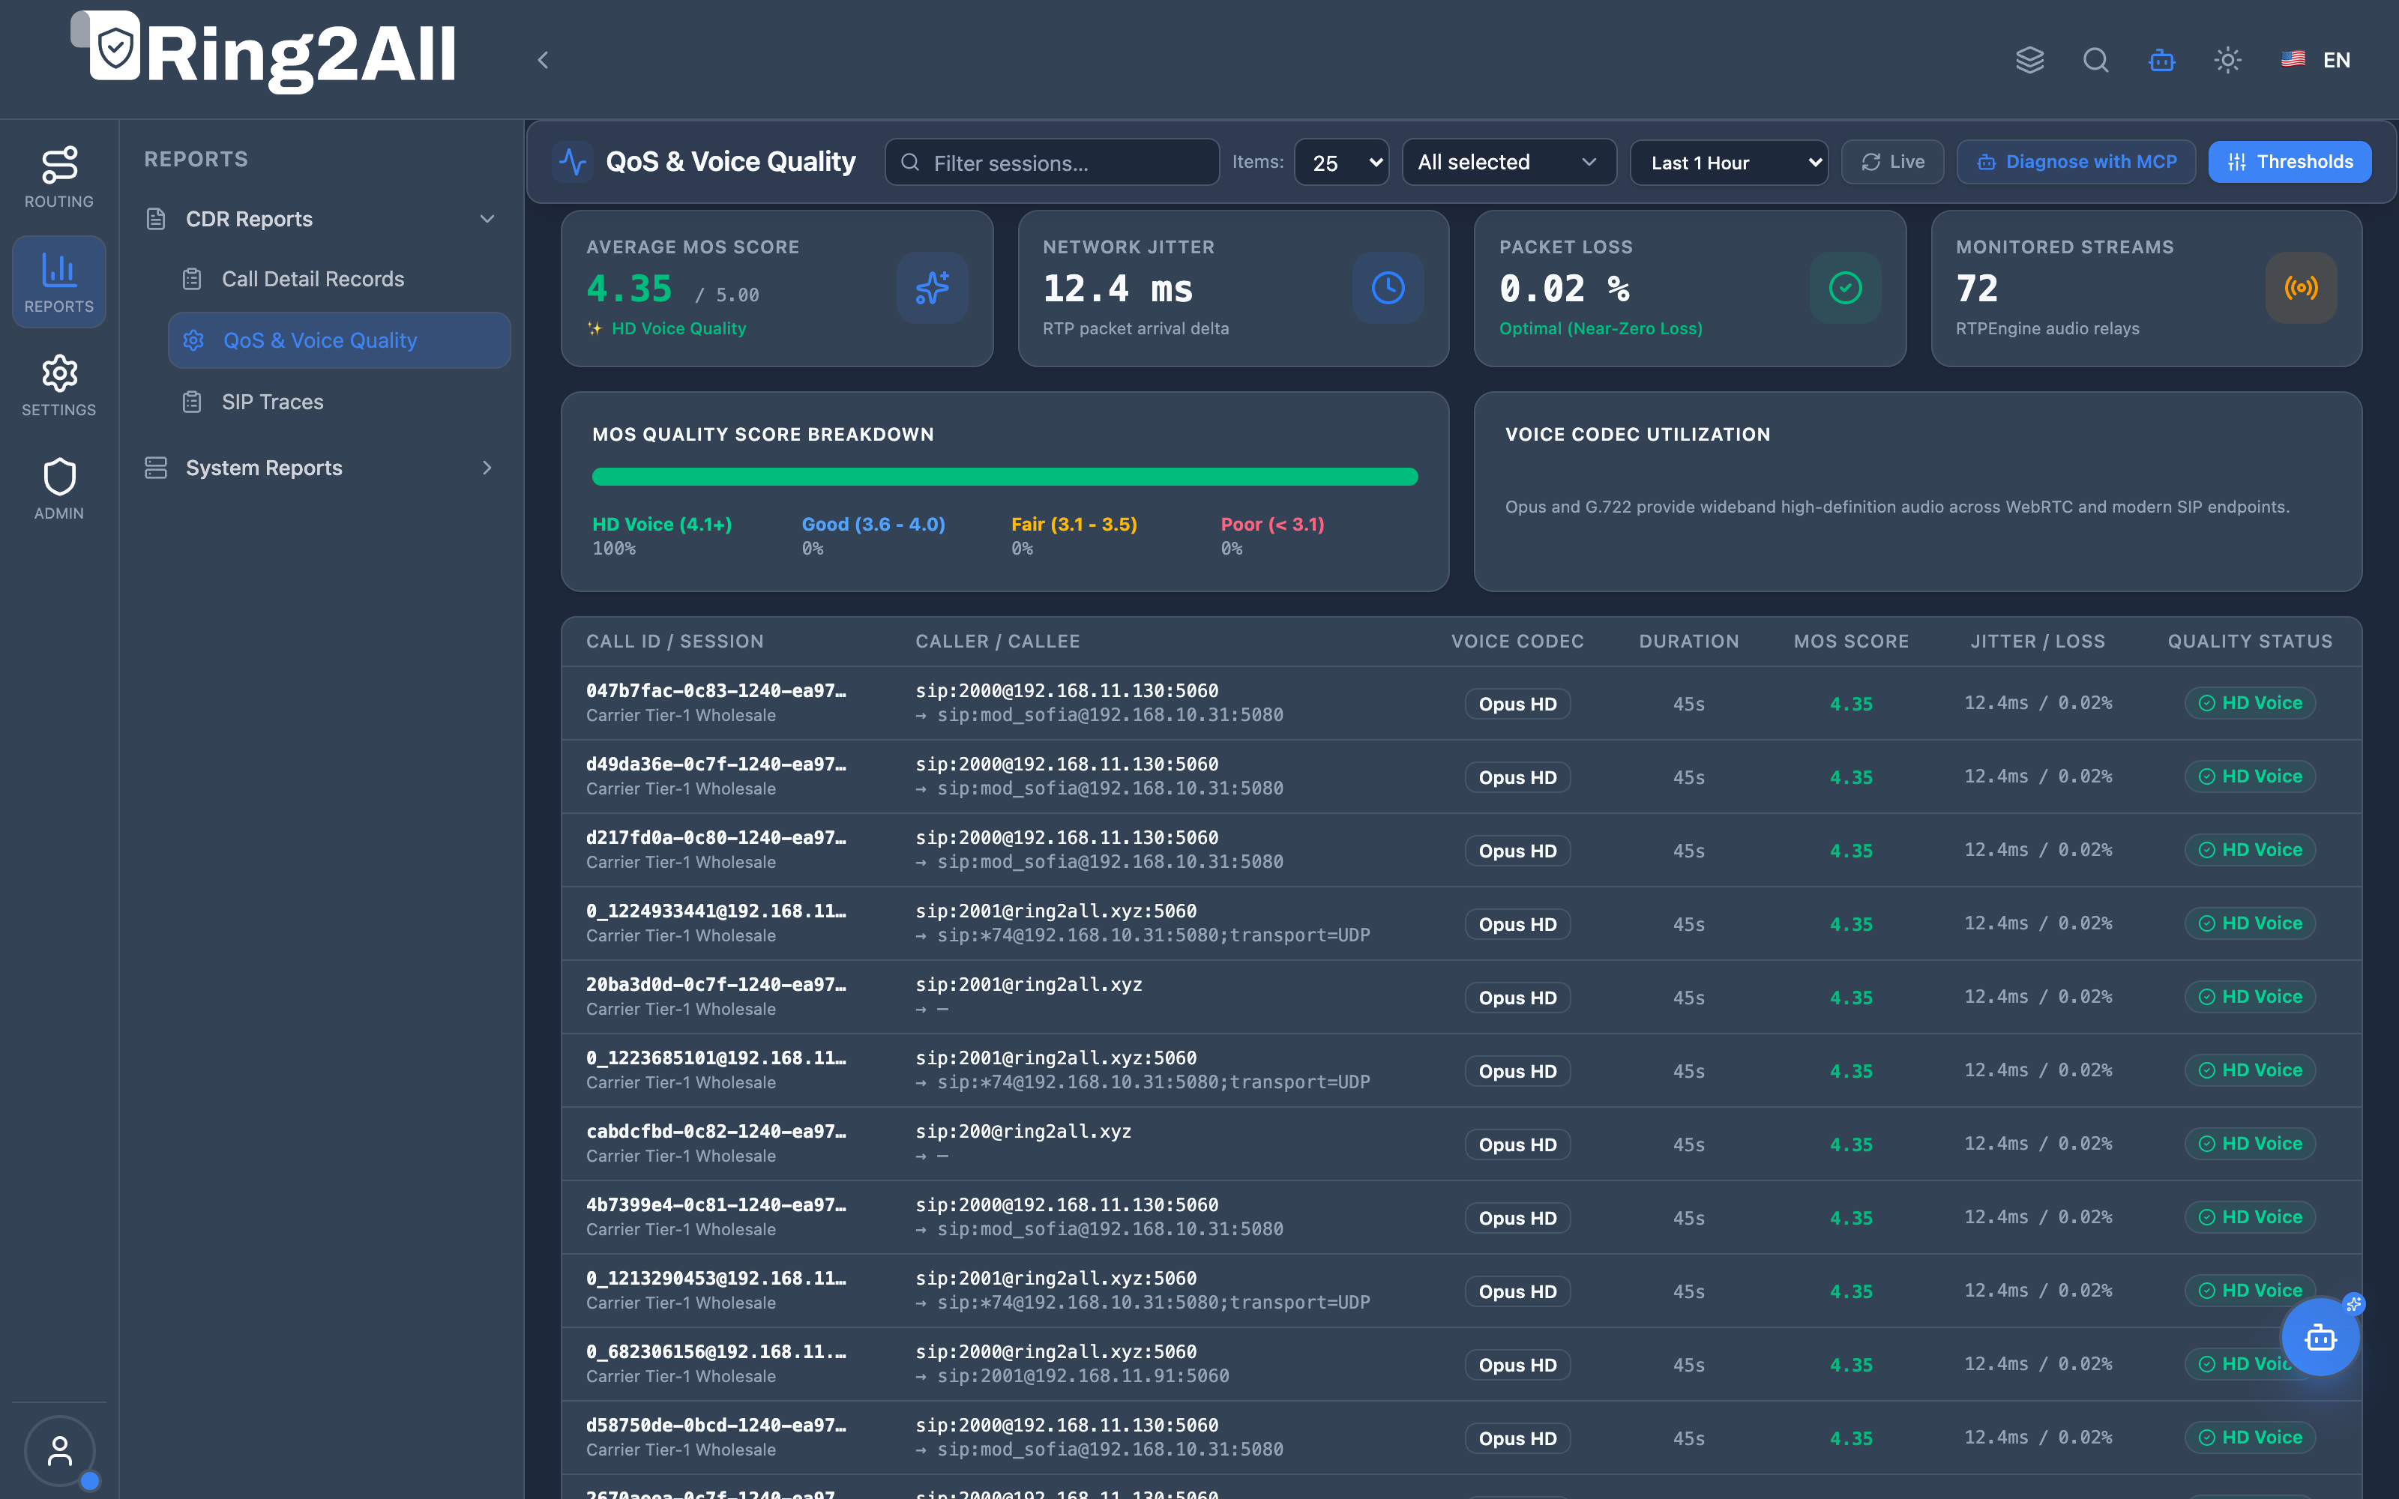Focus the Filter sessions search field
This screenshot has height=1499, width=2399.
click(x=1052, y=162)
